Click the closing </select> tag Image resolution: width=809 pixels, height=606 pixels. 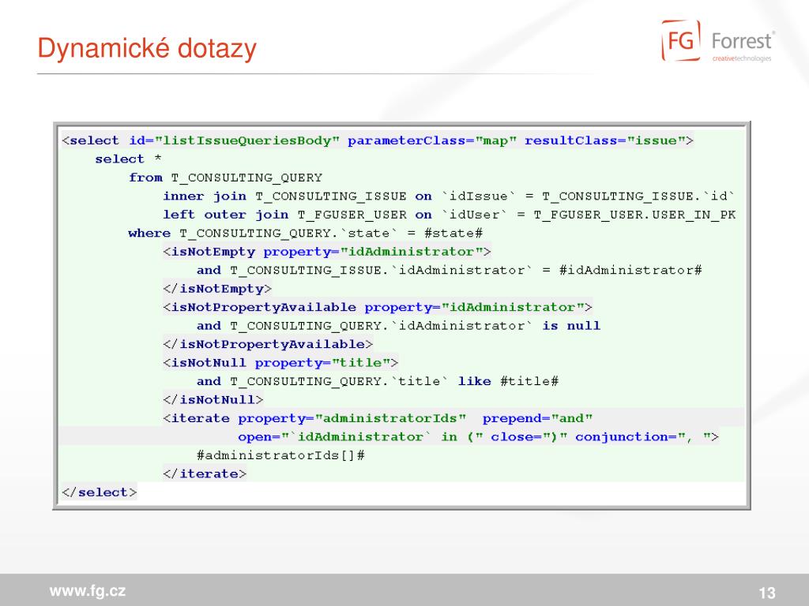click(99, 492)
